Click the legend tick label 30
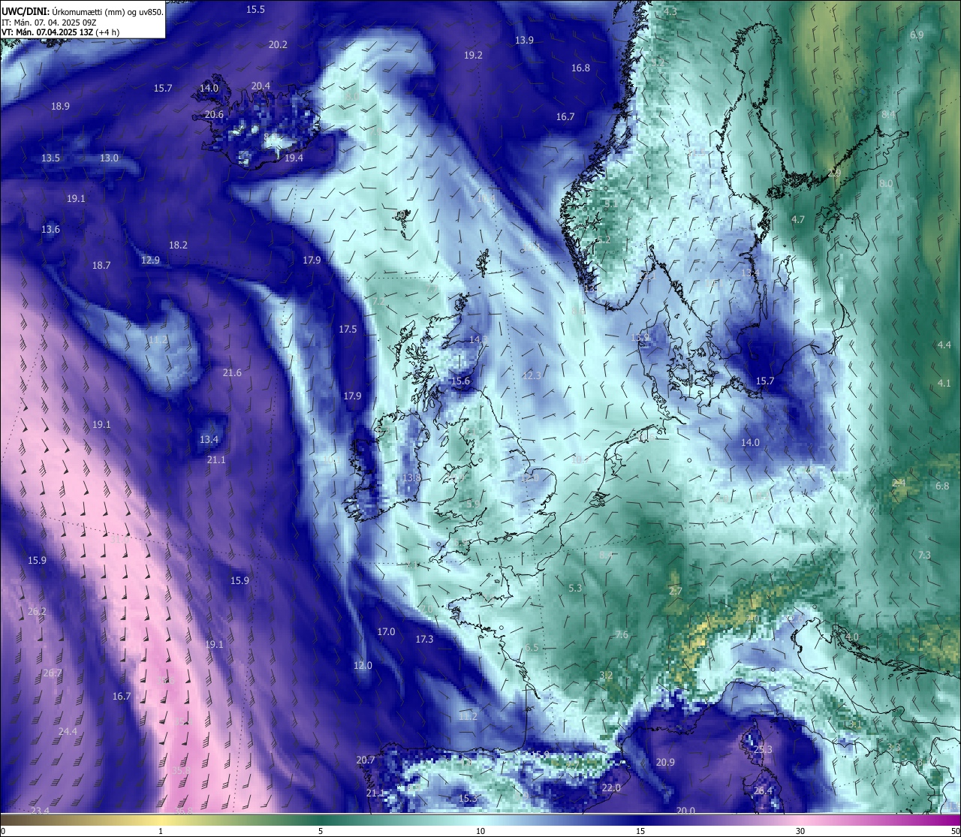The width and height of the screenshot is (961, 837). click(800, 830)
